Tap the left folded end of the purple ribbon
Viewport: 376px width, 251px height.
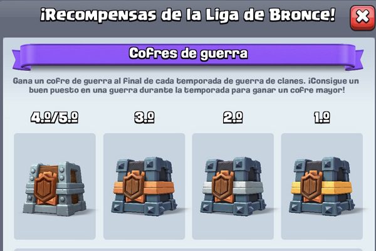[20, 60]
